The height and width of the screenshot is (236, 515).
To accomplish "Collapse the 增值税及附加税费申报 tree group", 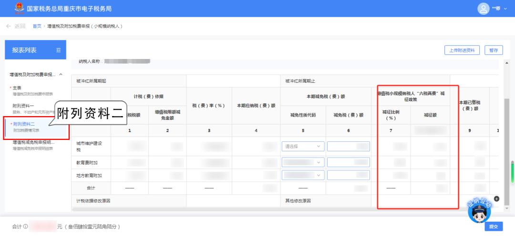I will coord(60,75).
